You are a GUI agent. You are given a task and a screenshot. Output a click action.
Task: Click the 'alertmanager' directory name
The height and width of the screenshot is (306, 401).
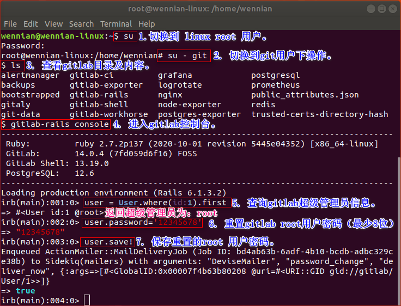pyautogui.click(x=30, y=76)
